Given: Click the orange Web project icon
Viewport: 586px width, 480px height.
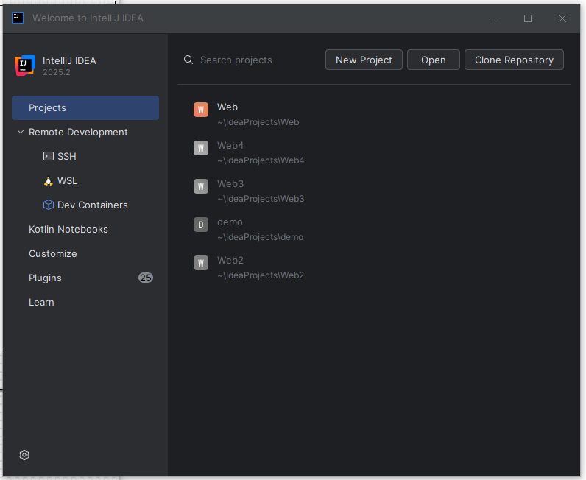Looking at the screenshot, I should (x=201, y=110).
